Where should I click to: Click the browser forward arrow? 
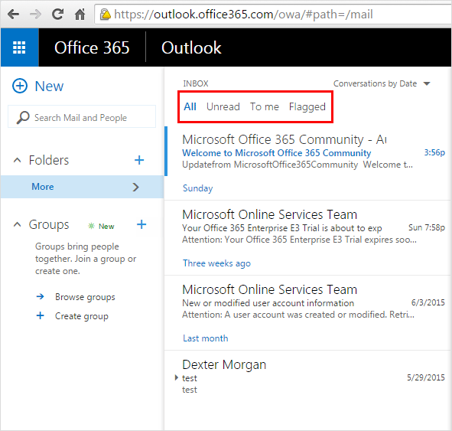click(x=35, y=14)
